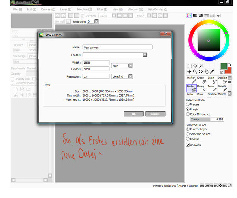The width and height of the screenshot is (237, 198).
Task: Select the rectangular selection tool
Action: pos(189,66)
